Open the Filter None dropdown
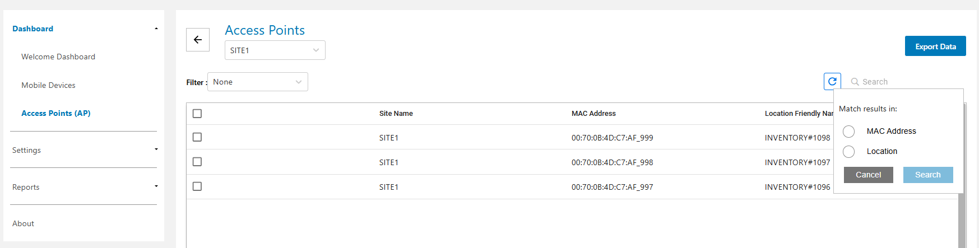Image resolution: width=979 pixels, height=248 pixels. click(257, 82)
